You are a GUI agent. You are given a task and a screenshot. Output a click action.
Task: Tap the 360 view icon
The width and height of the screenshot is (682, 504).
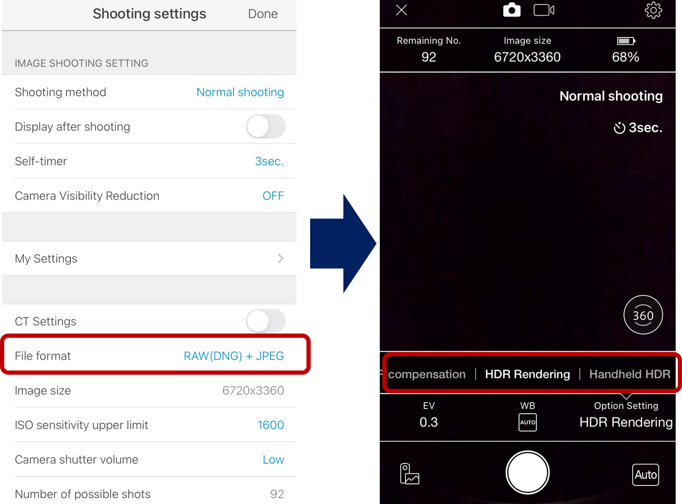click(643, 315)
